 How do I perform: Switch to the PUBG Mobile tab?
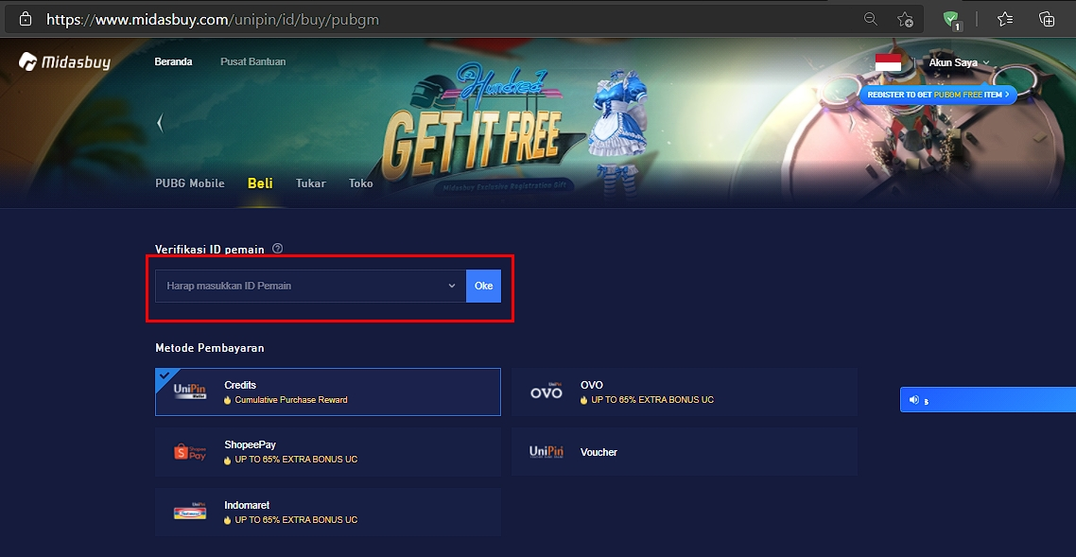tap(190, 183)
